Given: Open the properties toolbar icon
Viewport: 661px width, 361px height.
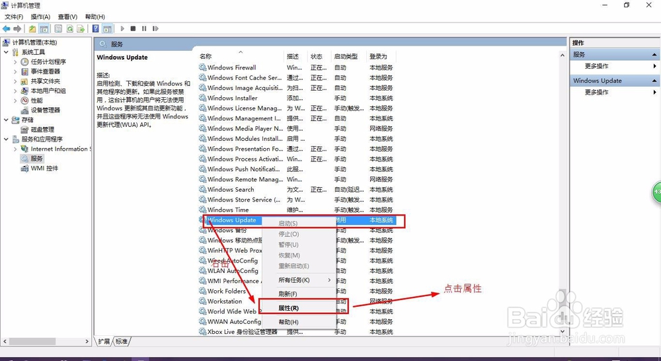Looking at the screenshot, I should (x=59, y=28).
